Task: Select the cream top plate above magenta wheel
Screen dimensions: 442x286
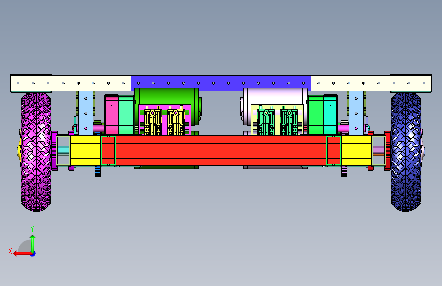Action: click(x=70, y=83)
